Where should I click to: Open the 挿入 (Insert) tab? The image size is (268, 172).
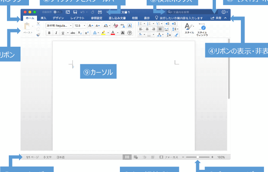[x=43, y=18]
